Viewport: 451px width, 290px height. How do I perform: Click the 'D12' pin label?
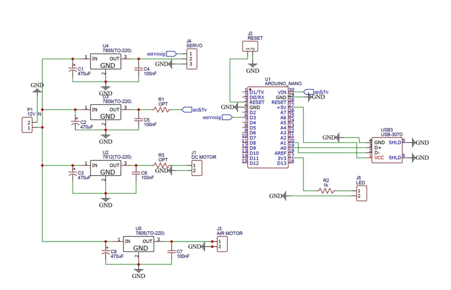pyautogui.click(x=254, y=164)
